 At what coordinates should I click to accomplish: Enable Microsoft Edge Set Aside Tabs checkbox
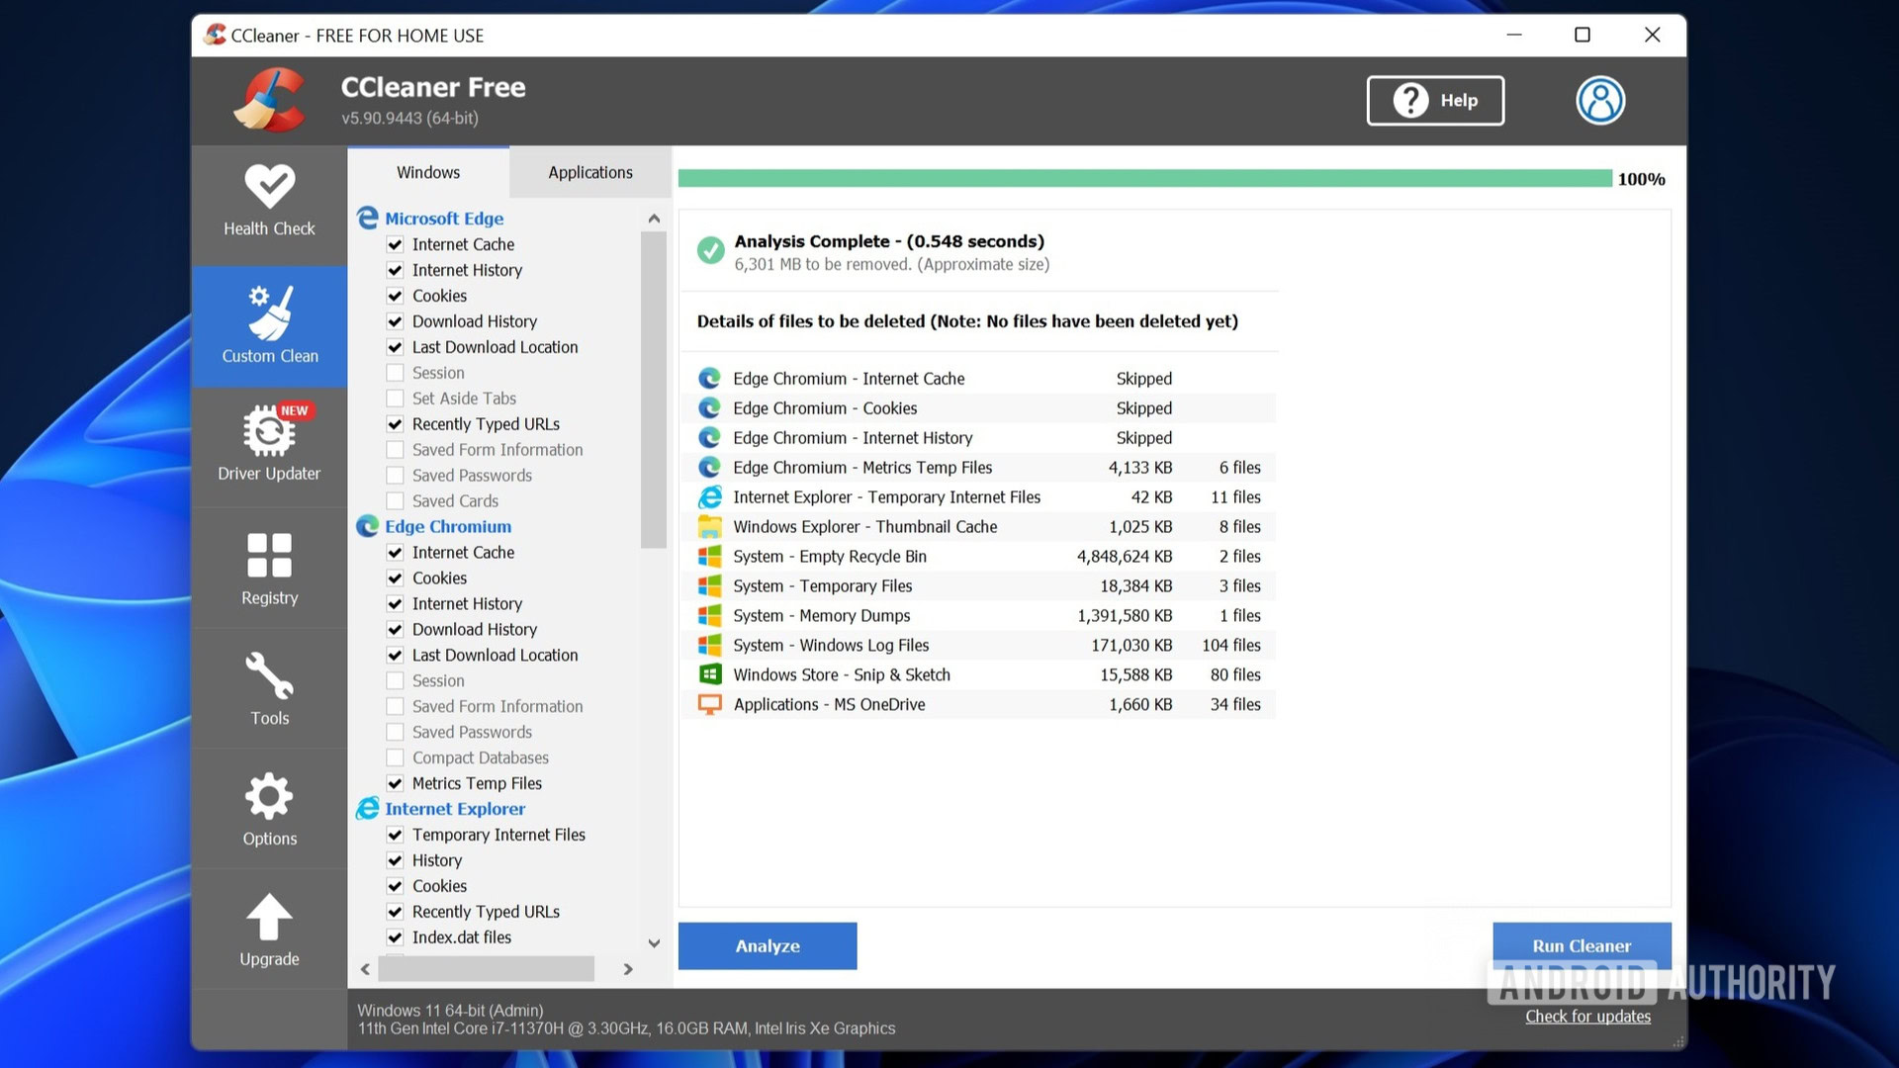click(x=395, y=399)
